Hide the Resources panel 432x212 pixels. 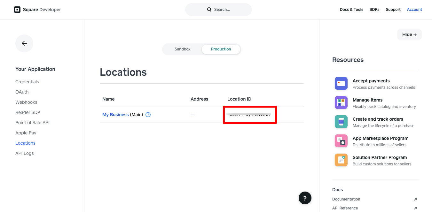coord(409,34)
